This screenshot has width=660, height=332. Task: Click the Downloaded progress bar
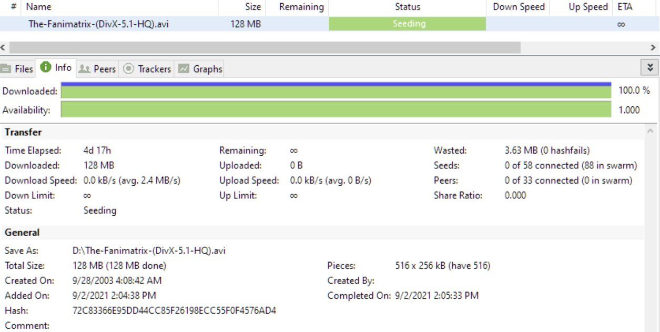[336, 91]
